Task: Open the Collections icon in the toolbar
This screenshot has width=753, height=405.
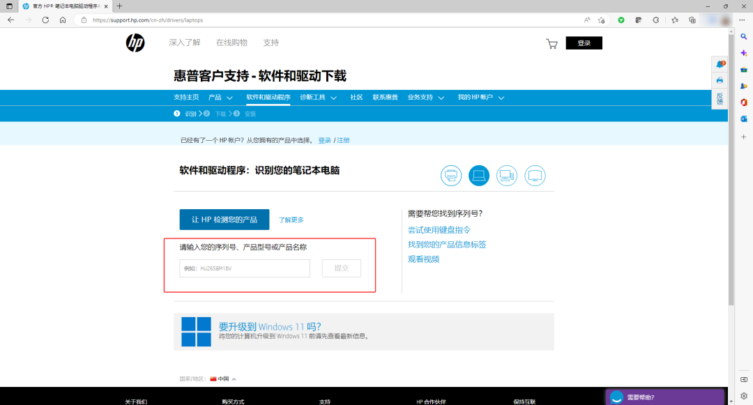Action: pyautogui.click(x=692, y=20)
